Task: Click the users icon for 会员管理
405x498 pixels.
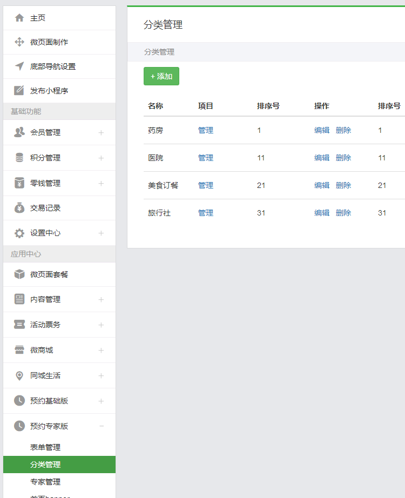Action: click(19, 132)
